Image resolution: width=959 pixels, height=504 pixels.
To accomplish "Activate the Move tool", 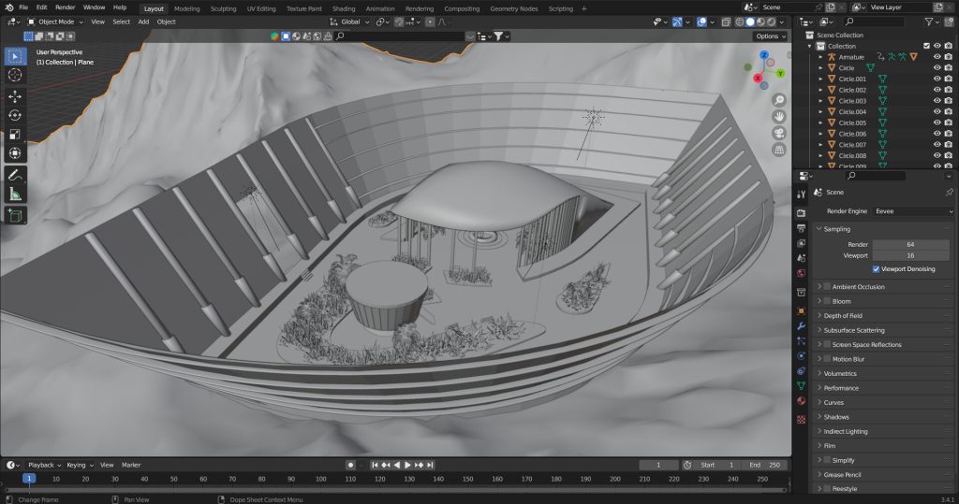I will [15, 96].
